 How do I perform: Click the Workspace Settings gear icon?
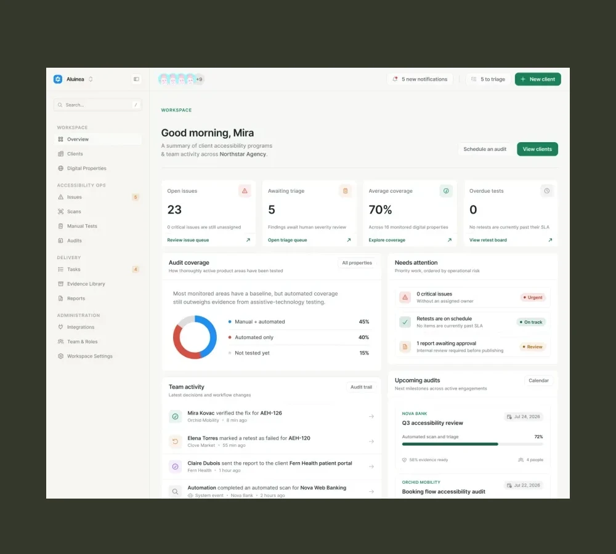[60, 356]
